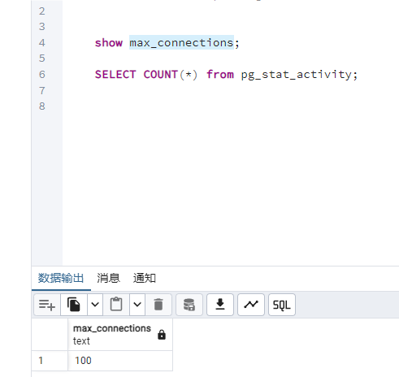Viewport: 399px width, 377px height.
Task: Click the Copy icon in results toolbar
Action: point(74,305)
